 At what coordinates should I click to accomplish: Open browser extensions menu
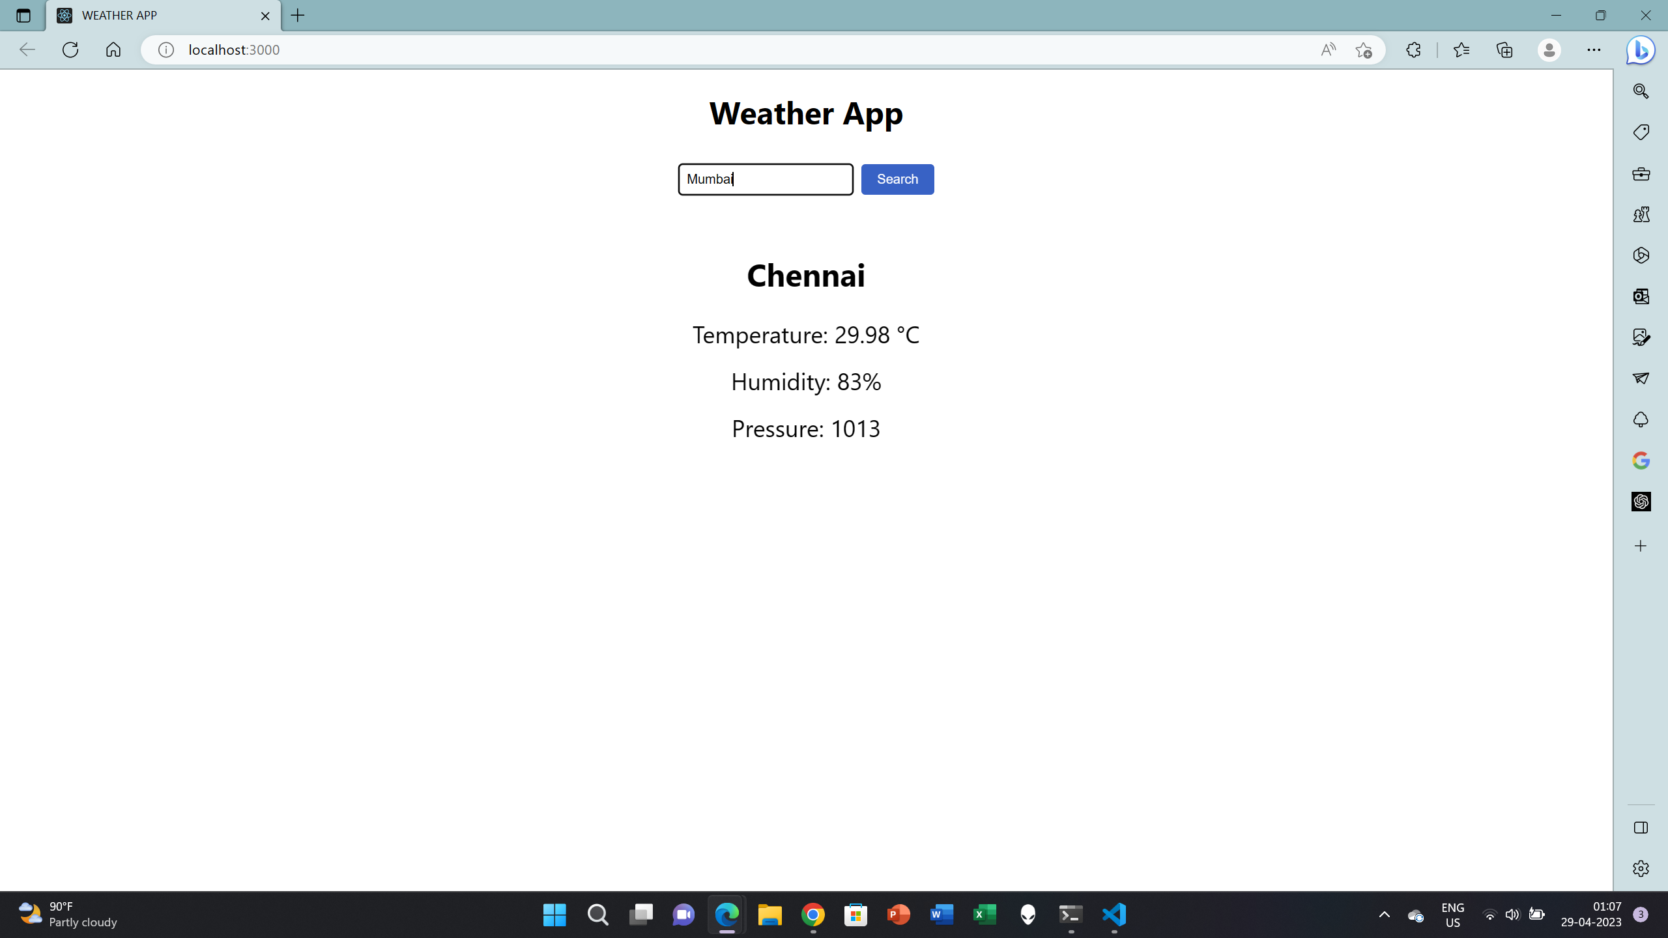pos(1413,50)
